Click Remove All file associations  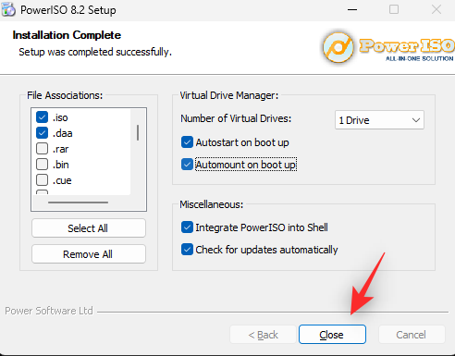coord(89,254)
